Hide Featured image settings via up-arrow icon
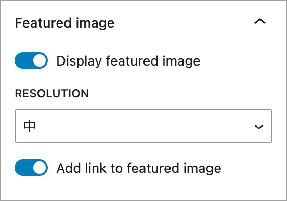Viewport: 287px width, 201px height. [260, 22]
